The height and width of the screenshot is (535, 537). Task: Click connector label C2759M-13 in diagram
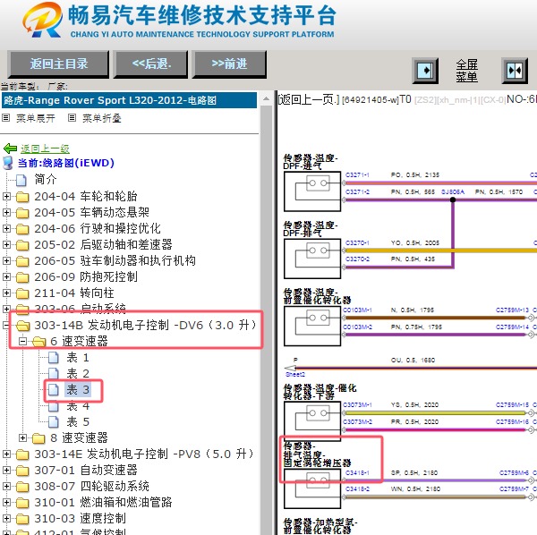(x=512, y=310)
